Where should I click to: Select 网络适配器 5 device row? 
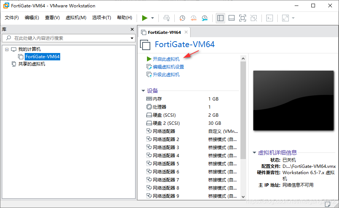[192, 163]
